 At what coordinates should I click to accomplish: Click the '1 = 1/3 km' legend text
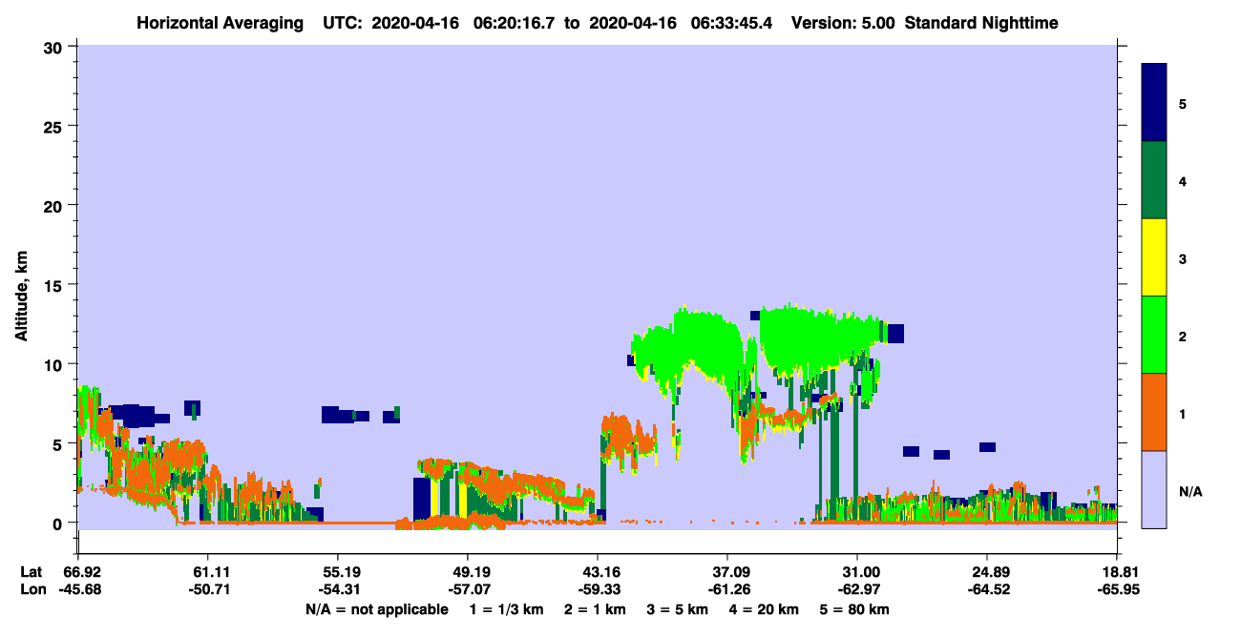point(506,609)
